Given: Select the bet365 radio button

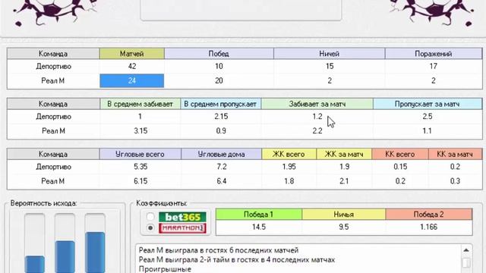Looking at the screenshot, I should [x=150, y=216].
